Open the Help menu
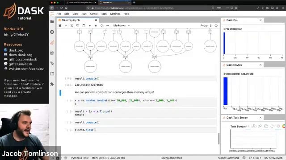This screenshot has width=286, height=160. pyautogui.click(x=126, y=14)
